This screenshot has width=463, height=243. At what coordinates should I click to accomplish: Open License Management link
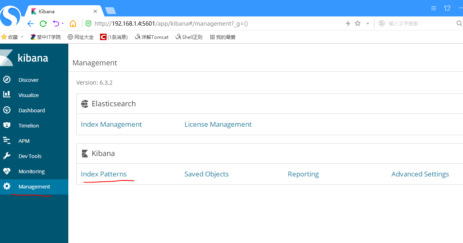click(x=218, y=124)
